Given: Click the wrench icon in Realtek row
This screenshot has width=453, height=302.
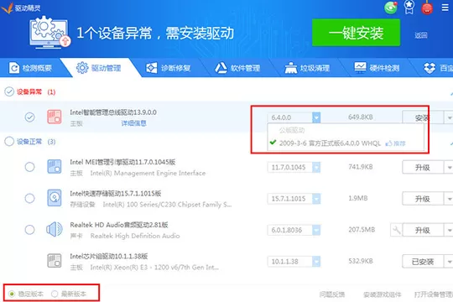Looking at the screenshot, I should point(396,231).
